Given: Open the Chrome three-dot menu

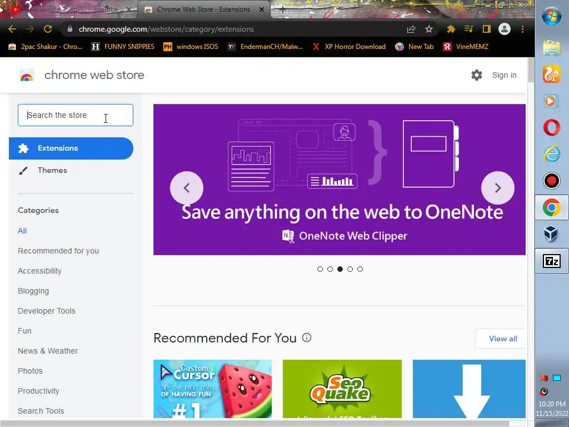Looking at the screenshot, I should click(x=522, y=29).
